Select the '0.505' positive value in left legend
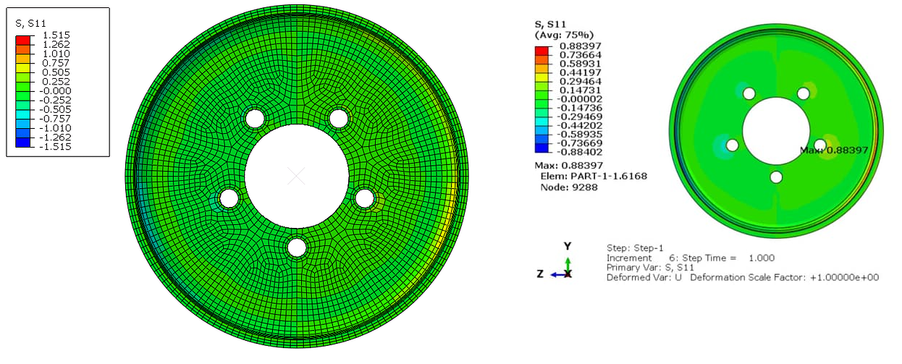902x364 pixels. click(x=56, y=73)
